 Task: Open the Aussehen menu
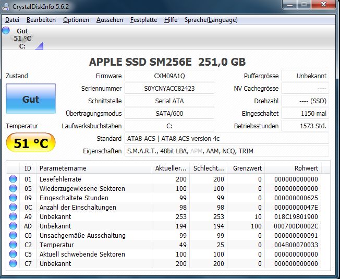(x=110, y=20)
